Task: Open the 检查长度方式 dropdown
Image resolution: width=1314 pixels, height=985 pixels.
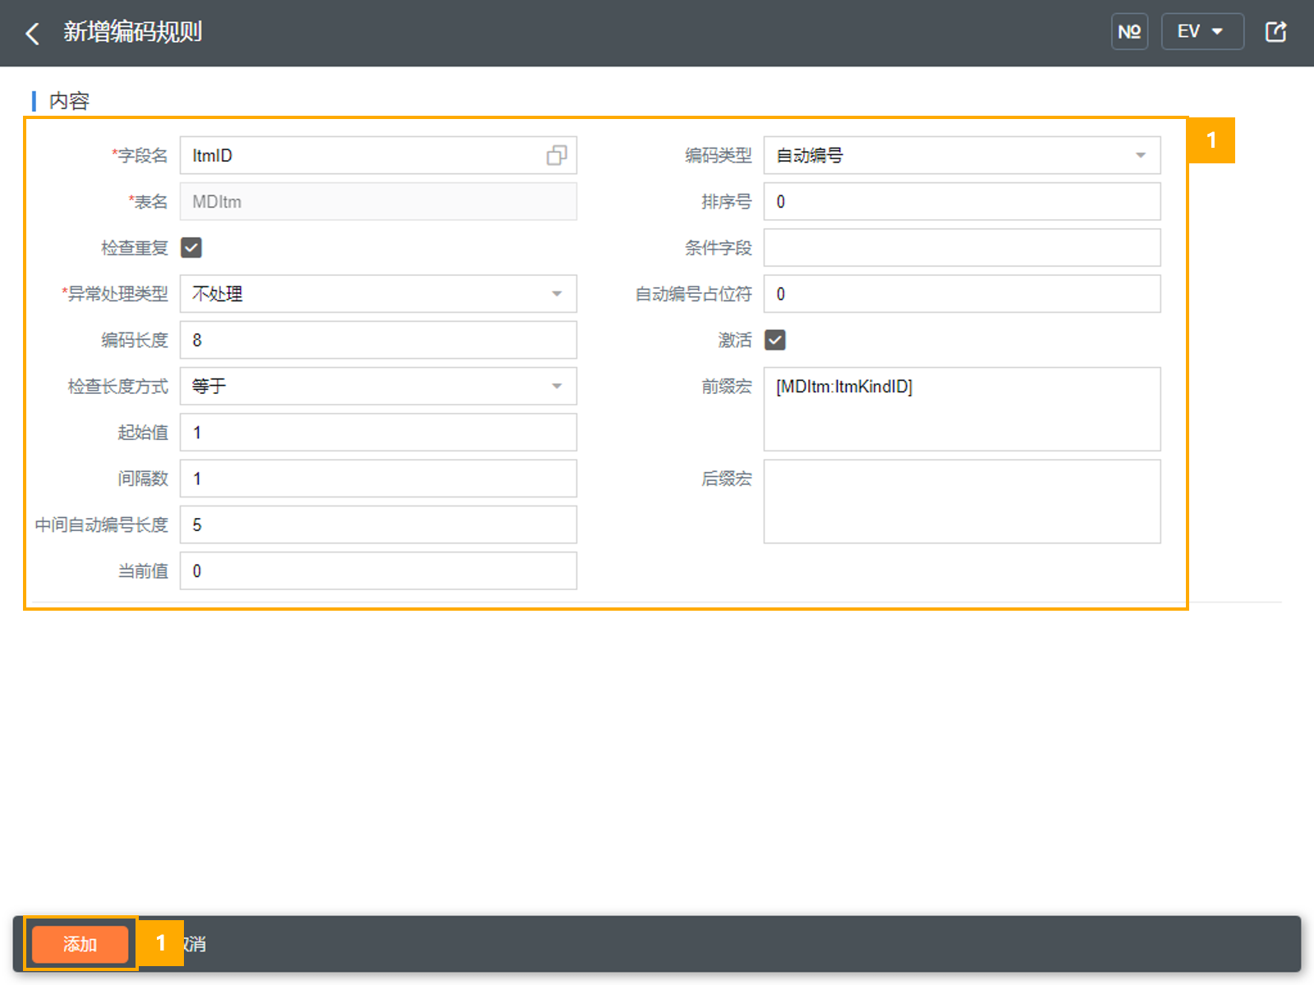Action: point(379,386)
